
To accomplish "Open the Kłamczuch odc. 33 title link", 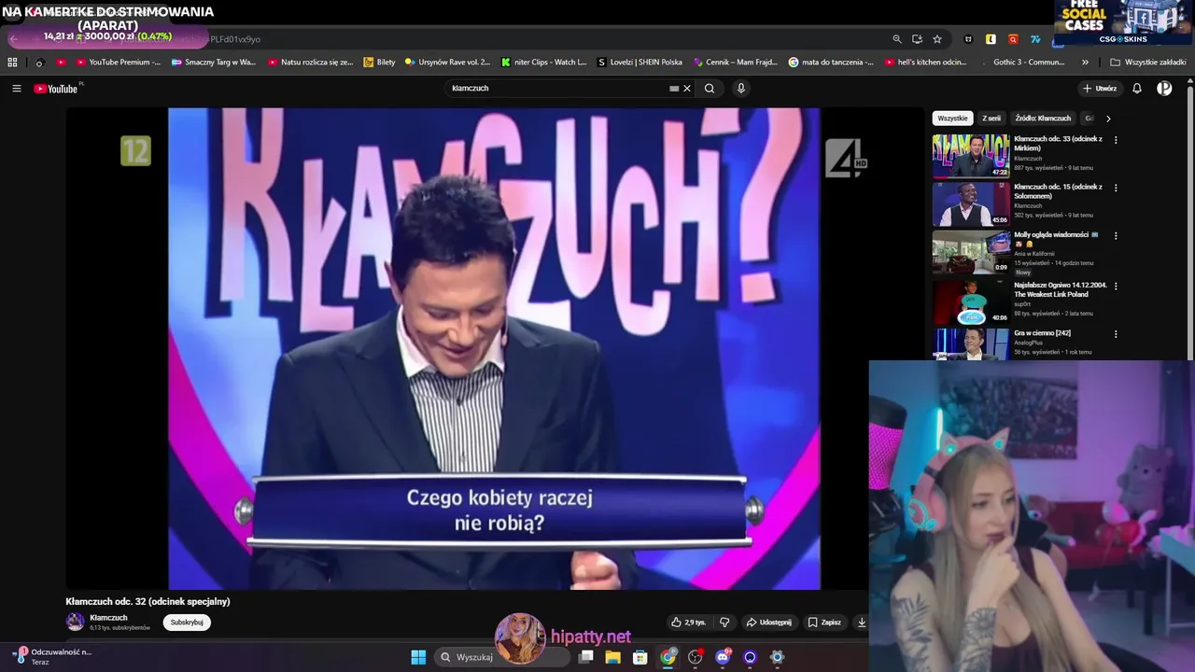I will [1058, 143].
